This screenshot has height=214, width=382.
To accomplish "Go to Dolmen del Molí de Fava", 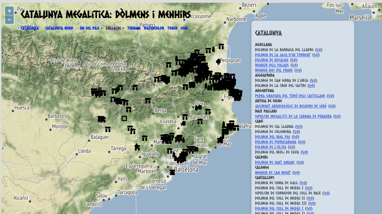I will 305,152.
